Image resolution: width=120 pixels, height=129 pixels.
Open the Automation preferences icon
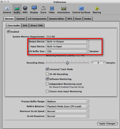tap(64, 10)
